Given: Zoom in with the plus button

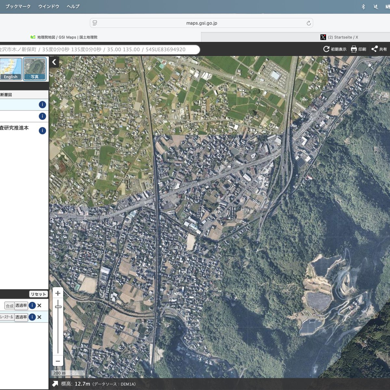Looking at the screenshot, I should click(58, 293).
